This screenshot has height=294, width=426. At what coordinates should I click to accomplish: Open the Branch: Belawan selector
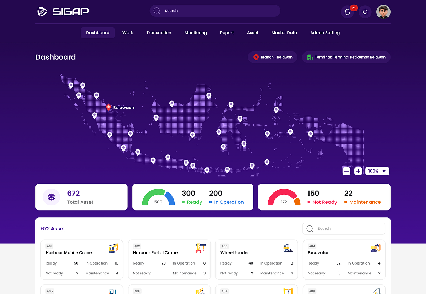click(273, 57)
